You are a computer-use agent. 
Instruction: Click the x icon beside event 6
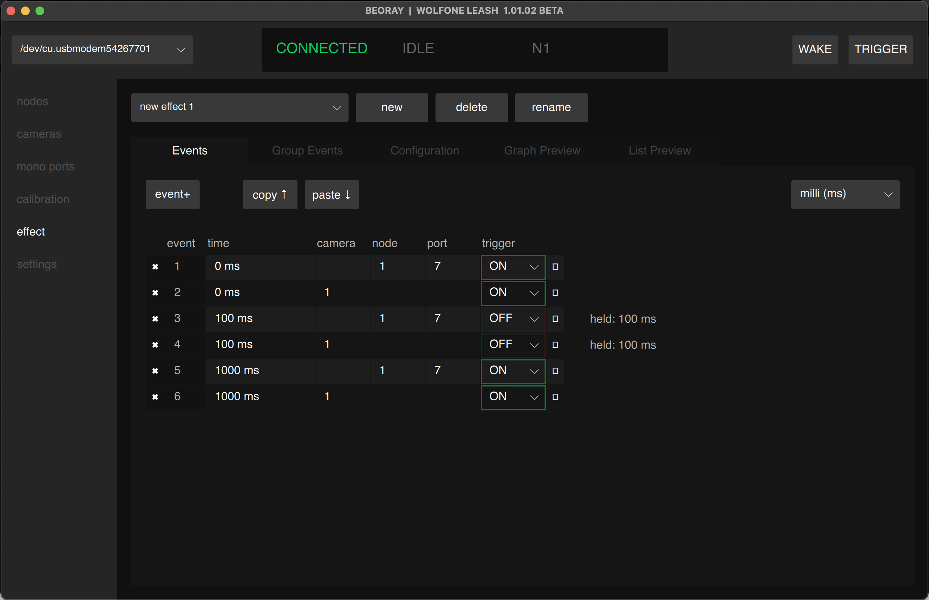pos(155,397)
